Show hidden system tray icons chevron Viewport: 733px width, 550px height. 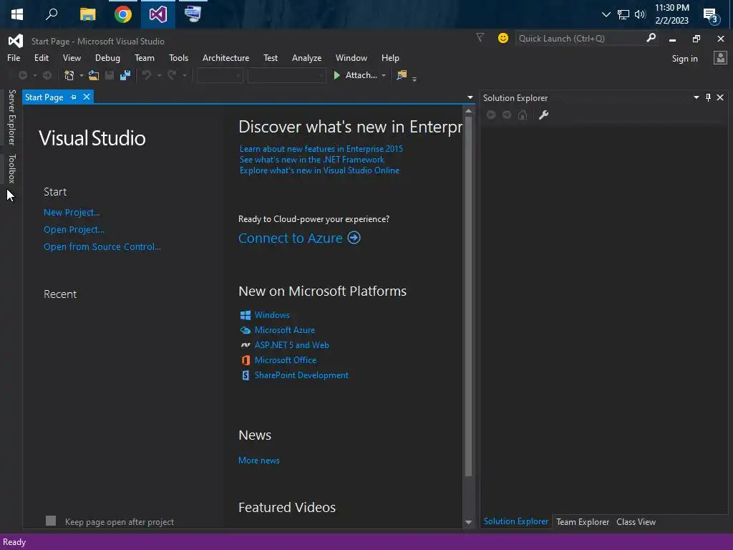click(606, 14)
